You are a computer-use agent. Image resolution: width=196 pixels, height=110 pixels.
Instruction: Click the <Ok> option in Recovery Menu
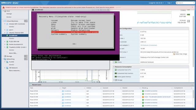pyautogui.click(x=74, y=44)
